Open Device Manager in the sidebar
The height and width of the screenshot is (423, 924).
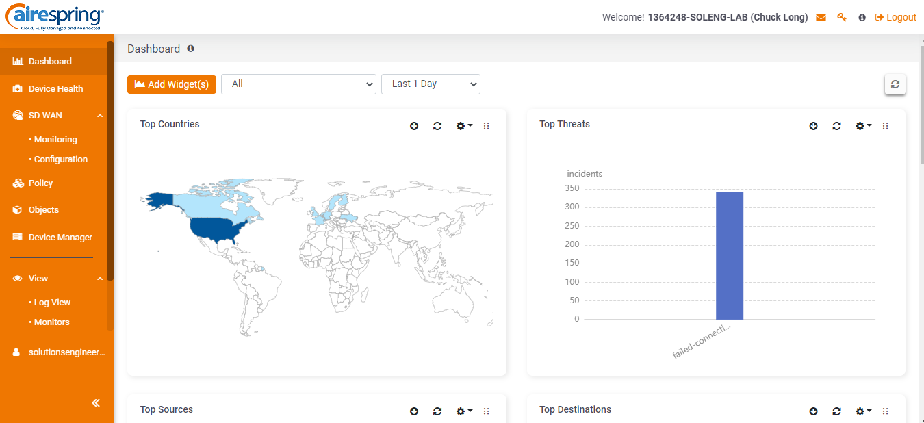(53, 238)
